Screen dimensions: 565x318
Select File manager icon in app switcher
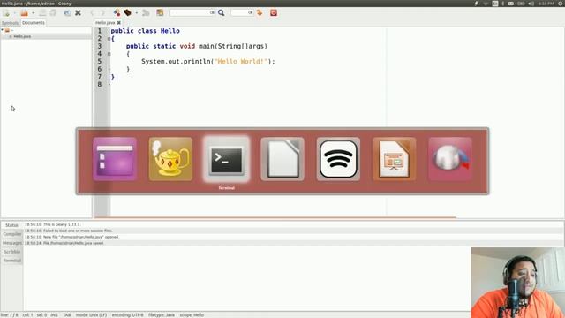pos(115,159)
